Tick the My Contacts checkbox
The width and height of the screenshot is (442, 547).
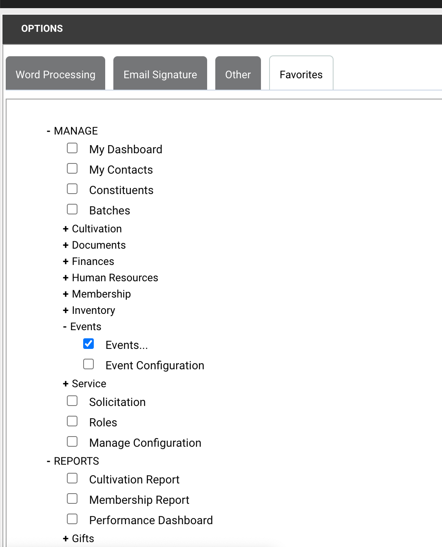72,168
